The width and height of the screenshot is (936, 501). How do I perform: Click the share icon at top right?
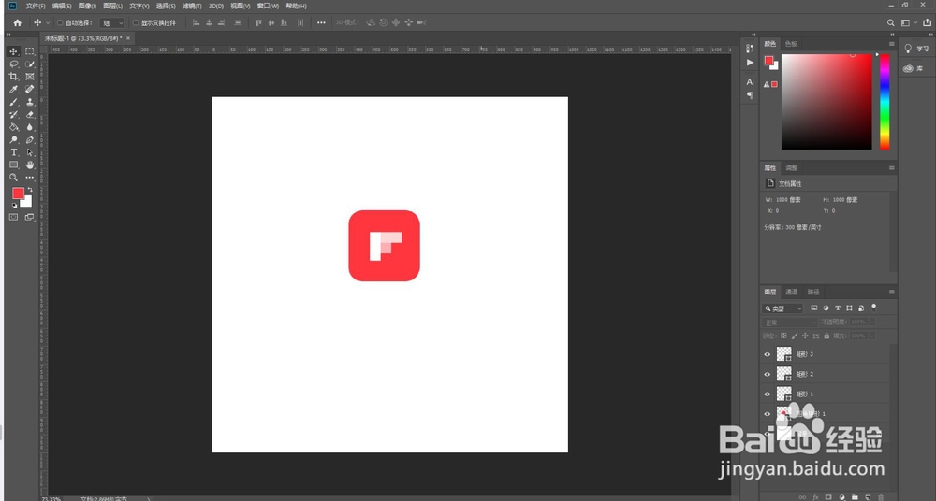927,22
